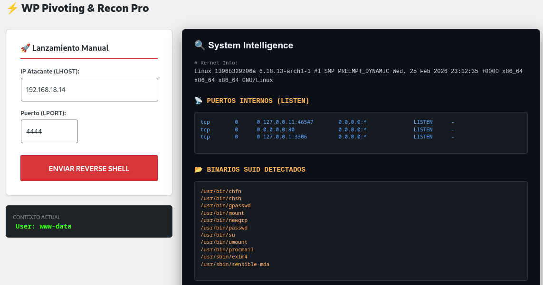The height and width of the screenshot is (285, 543).
Task: Click the IP Atacante (LHOST) label
Action: 50,71
